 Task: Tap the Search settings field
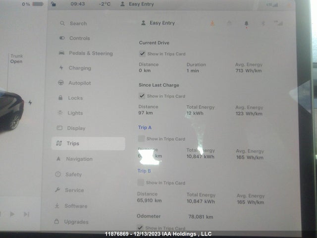[x=78, y=23]
